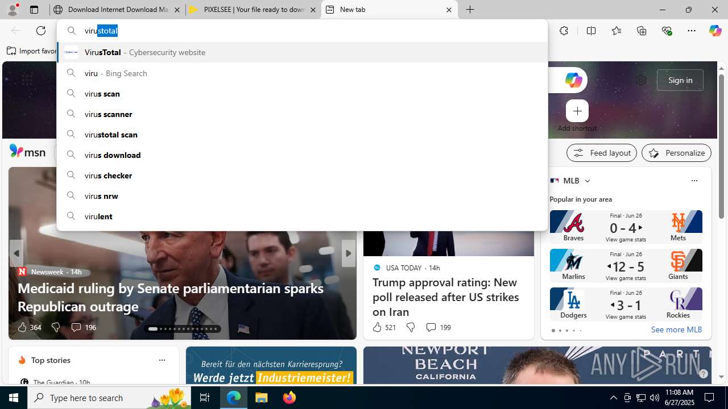728x409 pixels.
Task: Choose the 'virulent' suggestion
Action: tap(302, 216)
